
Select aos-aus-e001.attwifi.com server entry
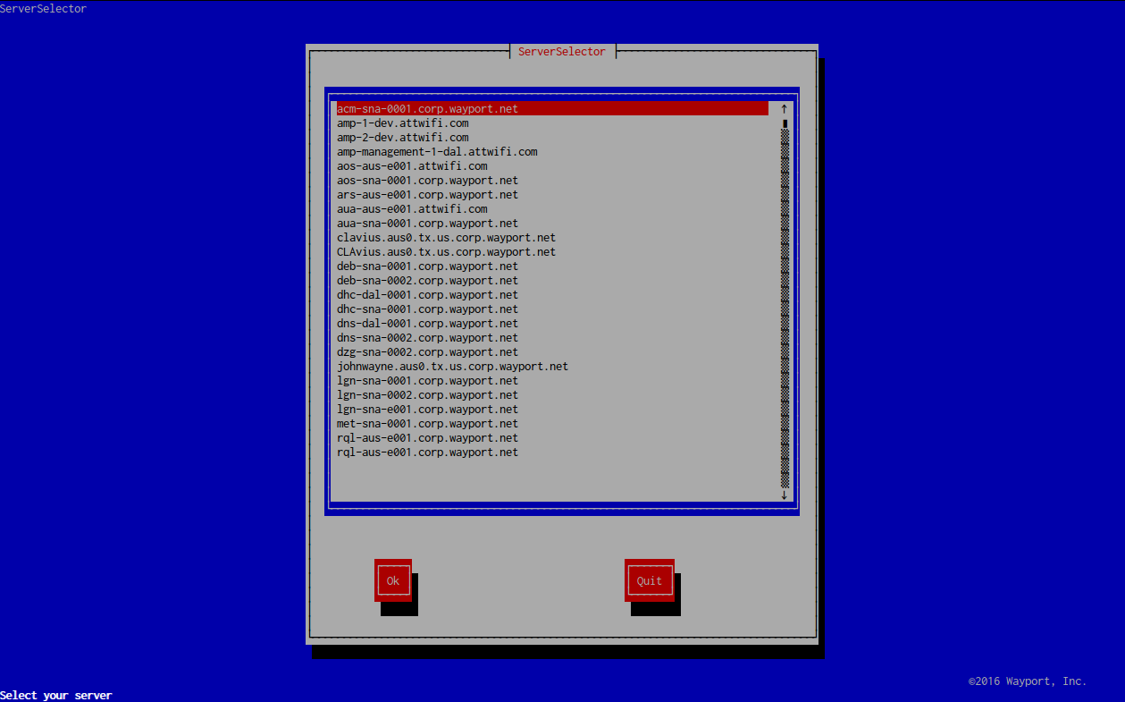tap(412, 166)
